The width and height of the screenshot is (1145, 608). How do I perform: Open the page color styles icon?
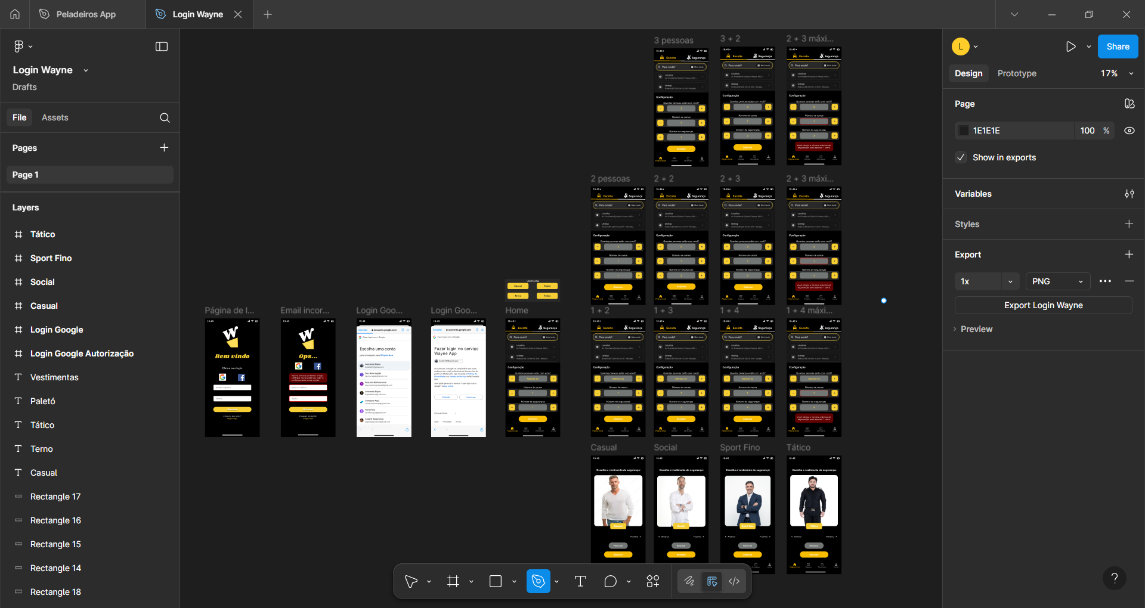[1129, 104]
